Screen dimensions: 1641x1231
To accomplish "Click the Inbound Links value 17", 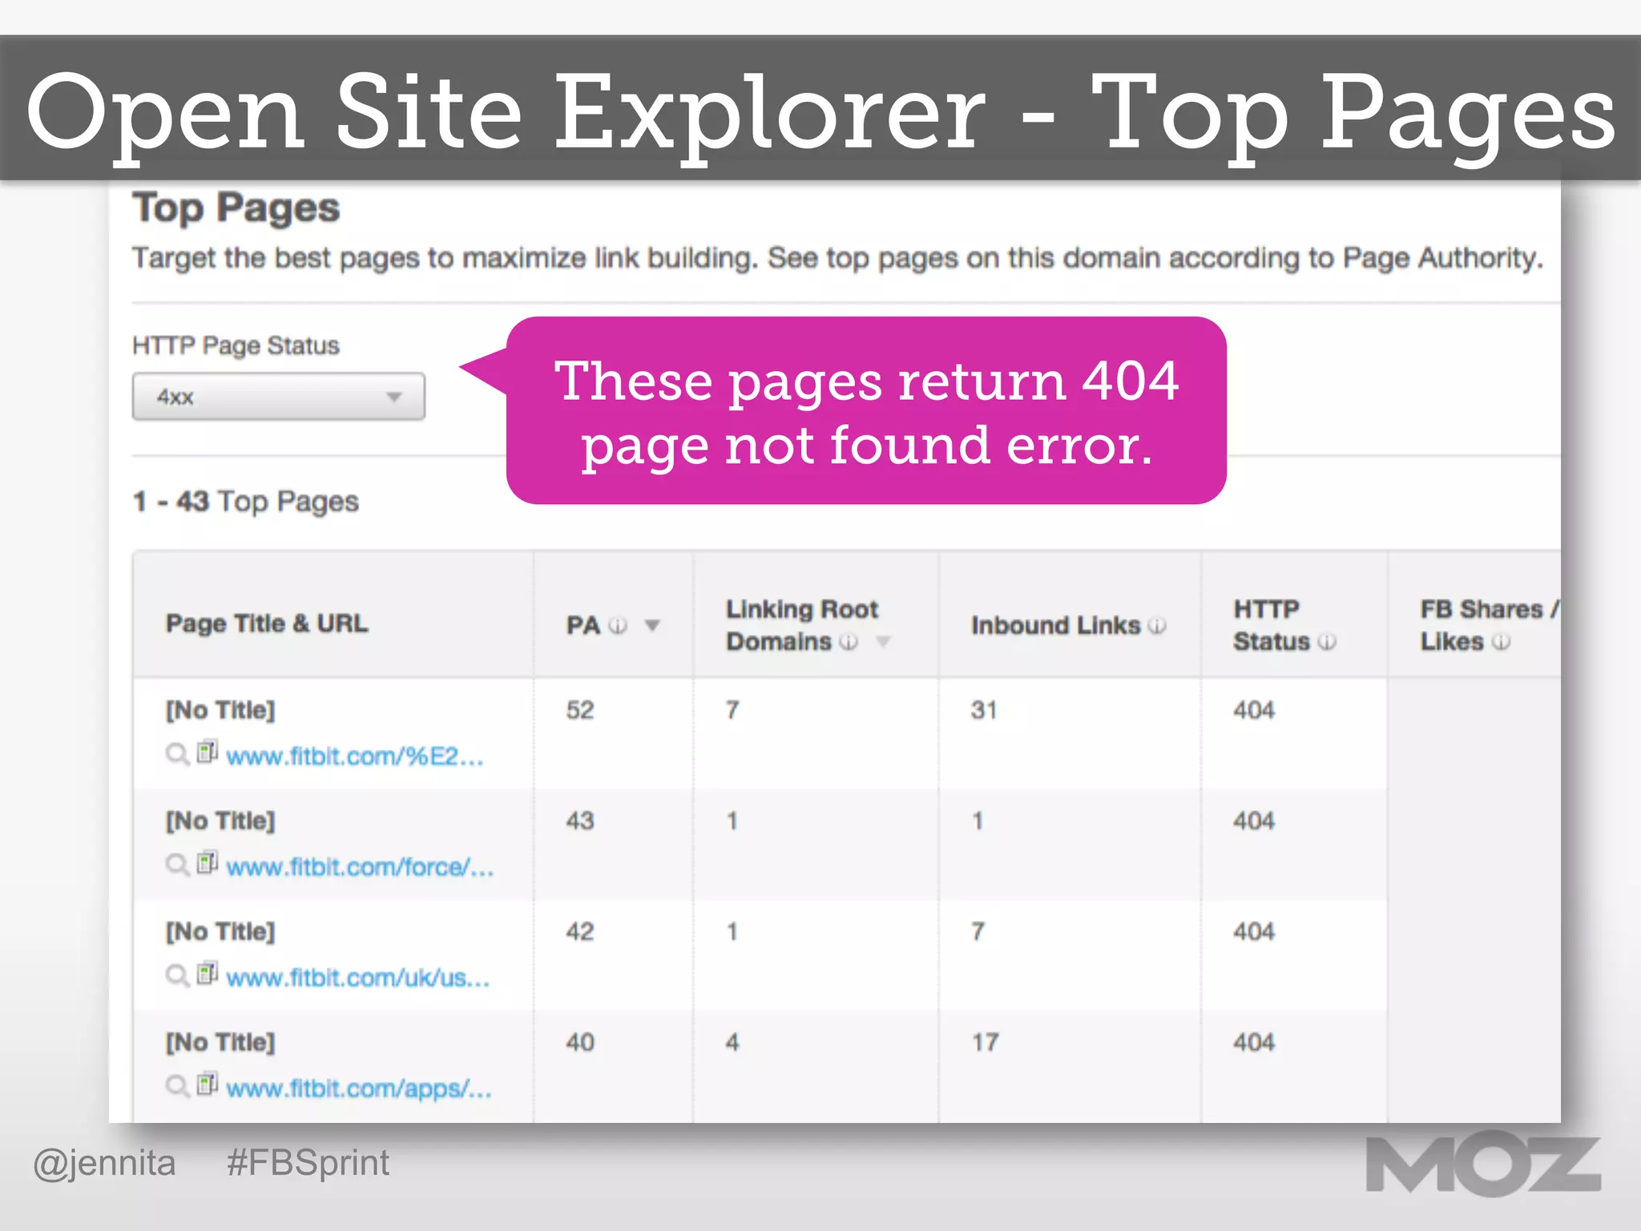I will pos(985,1042).
